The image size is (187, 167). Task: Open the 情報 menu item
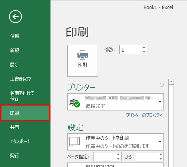coord(15,36)
